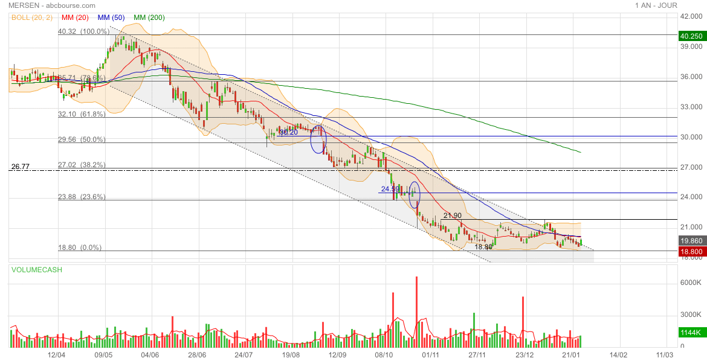
Task: Click the 04/06 date label
Action: (x=150, y=355)
